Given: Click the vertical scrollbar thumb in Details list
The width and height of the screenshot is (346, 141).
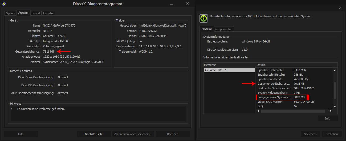Looking at the screenshot, I should pyautogui.click(x=335, y=90).
